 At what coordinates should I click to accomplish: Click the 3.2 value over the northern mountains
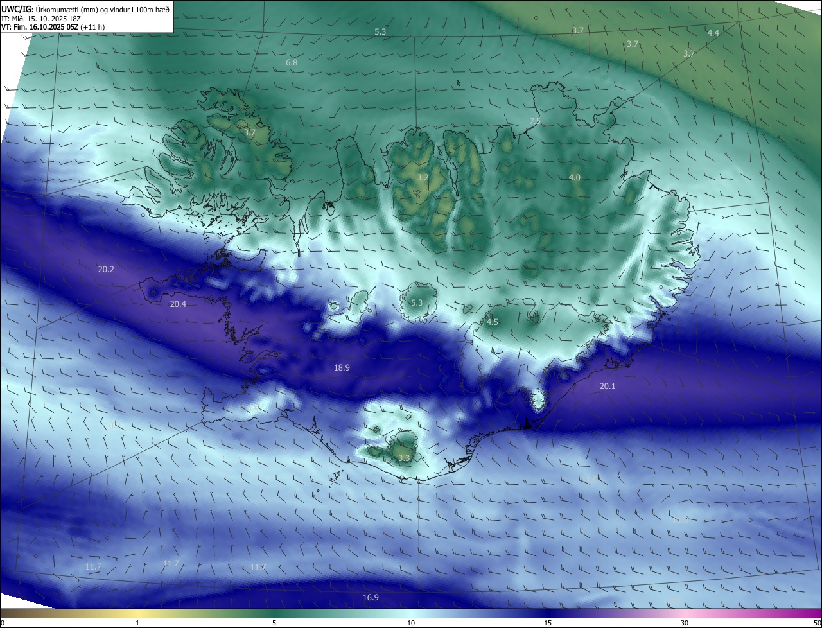point(422,177)
